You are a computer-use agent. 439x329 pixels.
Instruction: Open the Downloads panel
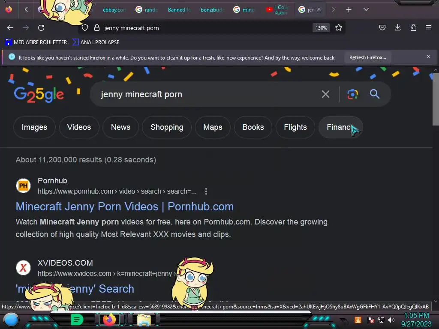point(397,27)
